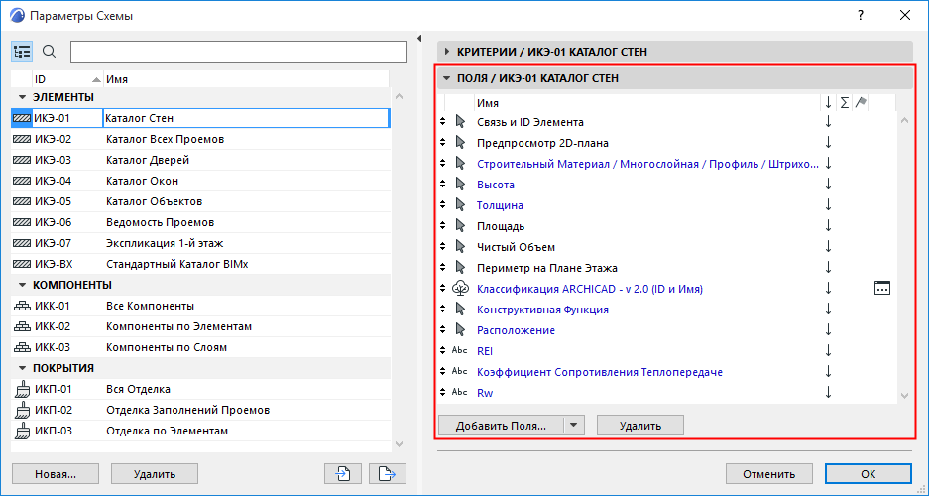The image size is (929, 496).
Task: Click drag handle of the Высота field row
Action: [442, 185]
